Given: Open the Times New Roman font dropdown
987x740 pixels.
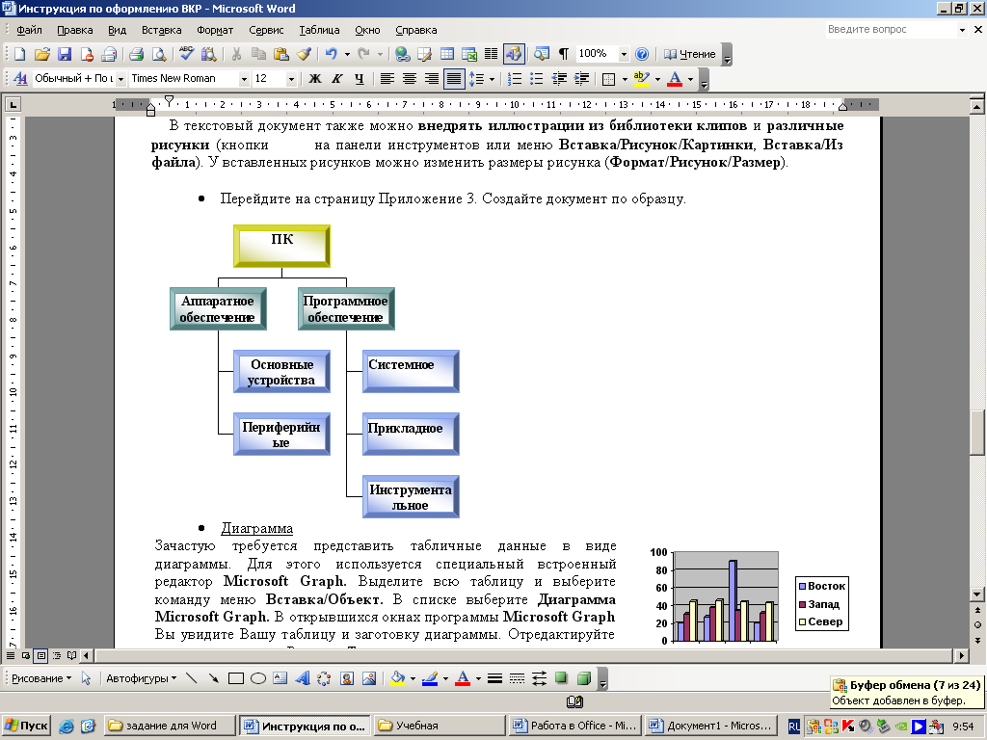Looking at the screenshot, I should coord(244,79).
